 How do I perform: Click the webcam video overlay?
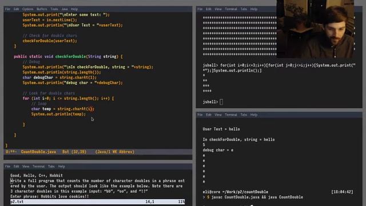pyautogui.click(x=315, y=29)
